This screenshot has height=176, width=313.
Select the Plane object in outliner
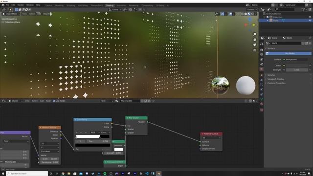[x=275, y=21]
